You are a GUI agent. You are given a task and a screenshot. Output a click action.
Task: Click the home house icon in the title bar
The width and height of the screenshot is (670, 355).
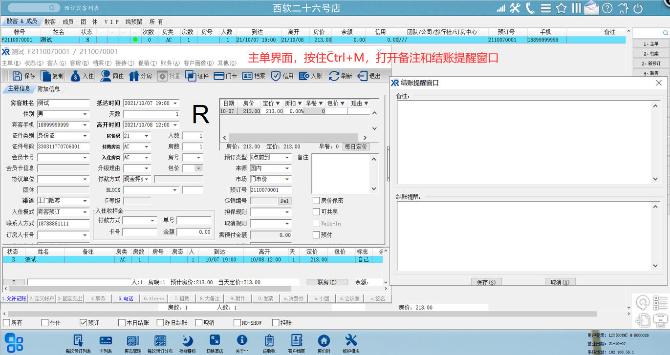tap(623, 8)
